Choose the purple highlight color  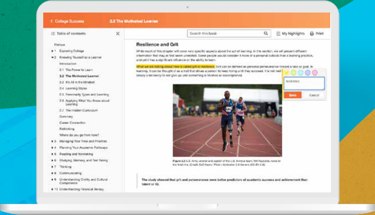[x=308, y=73]
